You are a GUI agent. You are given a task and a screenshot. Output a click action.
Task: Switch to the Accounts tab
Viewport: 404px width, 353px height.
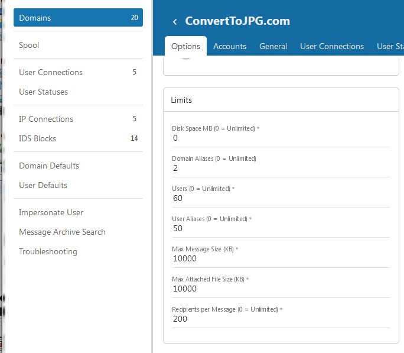pyautogui.click(x=230, y=46)
